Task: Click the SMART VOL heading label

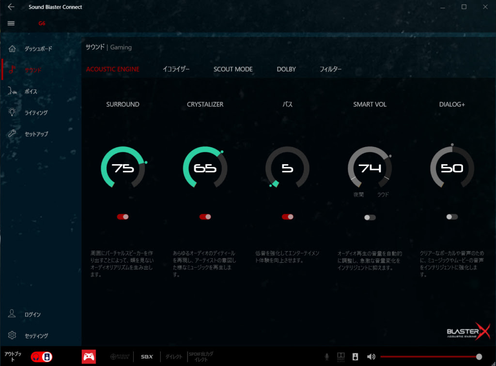Action: tap(370, 104)
